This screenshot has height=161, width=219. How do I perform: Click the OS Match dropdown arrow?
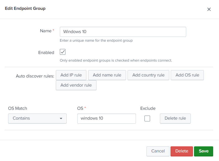(x=61, y=119)
